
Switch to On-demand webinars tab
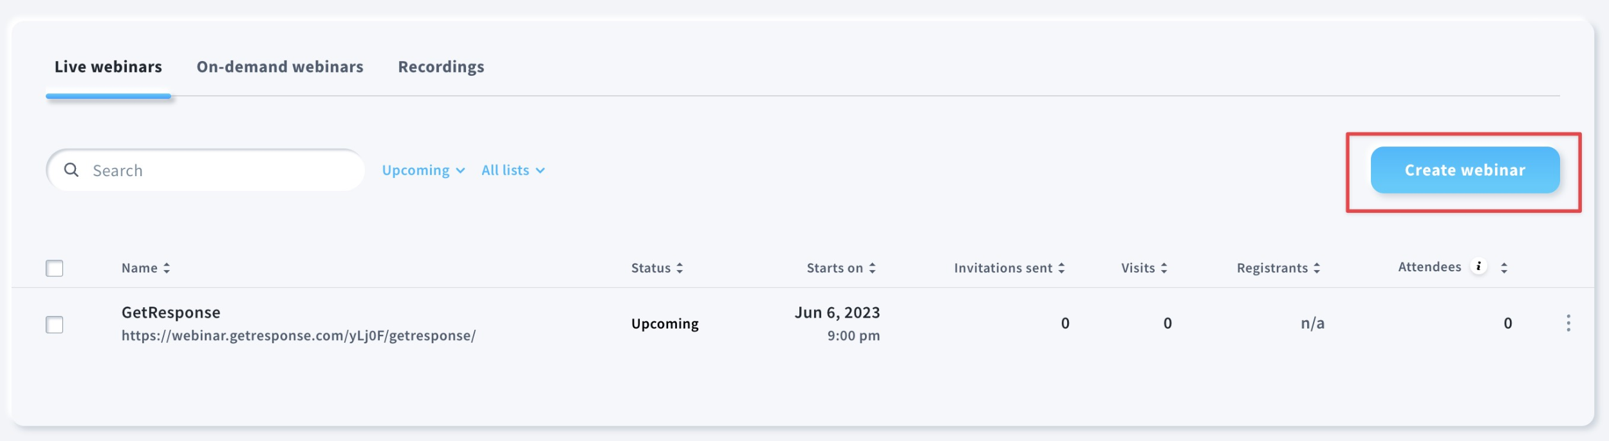pos(280,67)
